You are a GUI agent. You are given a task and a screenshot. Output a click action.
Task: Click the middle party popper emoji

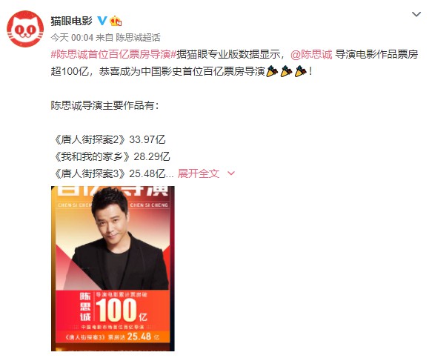(x=286, y=71)
